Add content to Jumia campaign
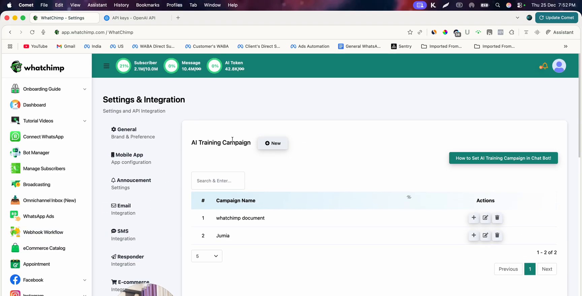 coord(474,235)
